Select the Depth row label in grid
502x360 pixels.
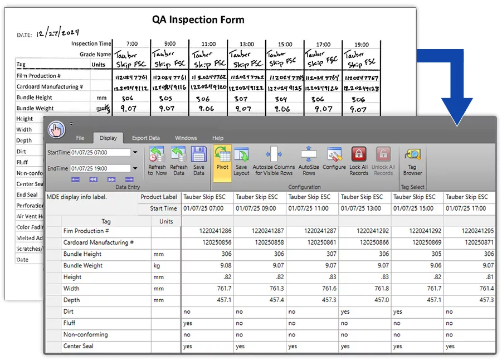coord(71,300)
